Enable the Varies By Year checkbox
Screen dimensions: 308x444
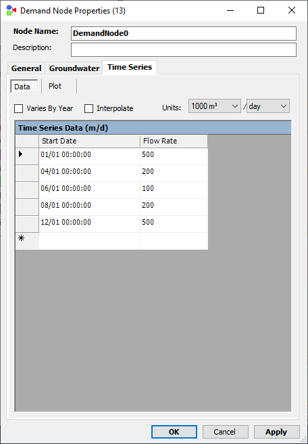coord(19,109)
